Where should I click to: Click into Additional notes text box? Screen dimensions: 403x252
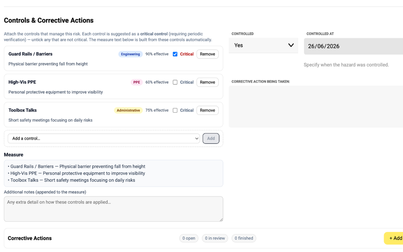(x=114, y=209)
